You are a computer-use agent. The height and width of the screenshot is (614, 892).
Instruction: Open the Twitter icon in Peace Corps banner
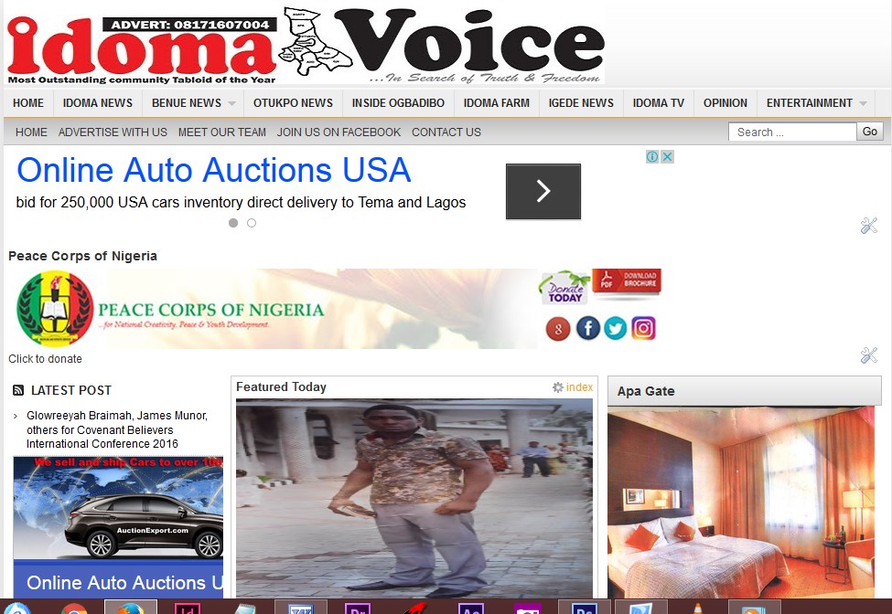click(615, 328)
